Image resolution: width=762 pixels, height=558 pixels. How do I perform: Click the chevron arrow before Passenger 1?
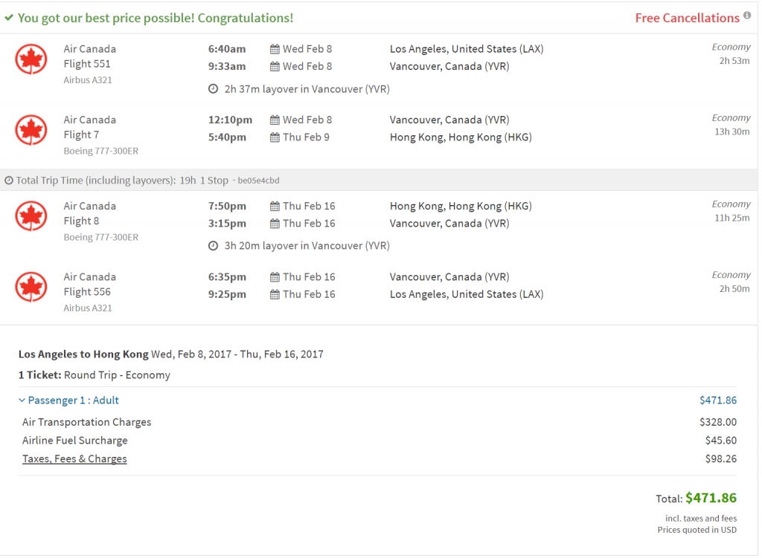22,400
